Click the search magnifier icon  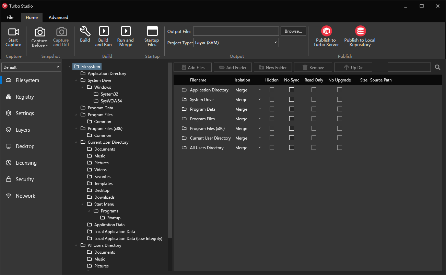(x=437, y=67)
